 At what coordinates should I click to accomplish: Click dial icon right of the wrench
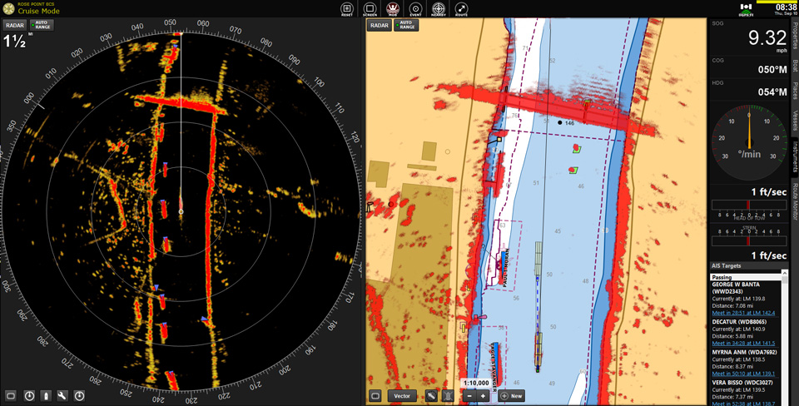(79, 395)
